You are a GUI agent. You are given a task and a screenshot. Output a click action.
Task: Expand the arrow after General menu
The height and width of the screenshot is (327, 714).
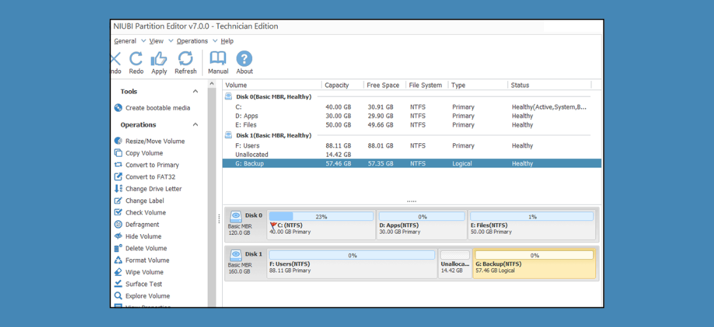(x=143, y=41)
